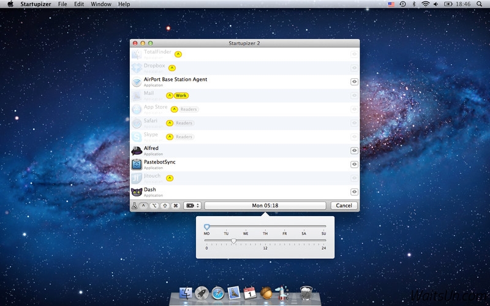This screenshot has height=306, width=490.
Task: Click the flask icon in the bottom toolbar
Action: (135, 206)
